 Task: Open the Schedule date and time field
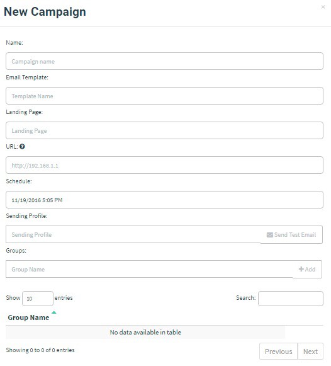pyautogui.click(x=164, y=200)
